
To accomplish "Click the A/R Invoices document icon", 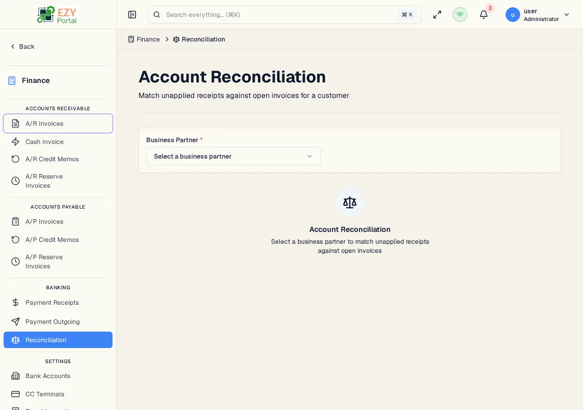I will pyautogui.click(x=15, y=123).
